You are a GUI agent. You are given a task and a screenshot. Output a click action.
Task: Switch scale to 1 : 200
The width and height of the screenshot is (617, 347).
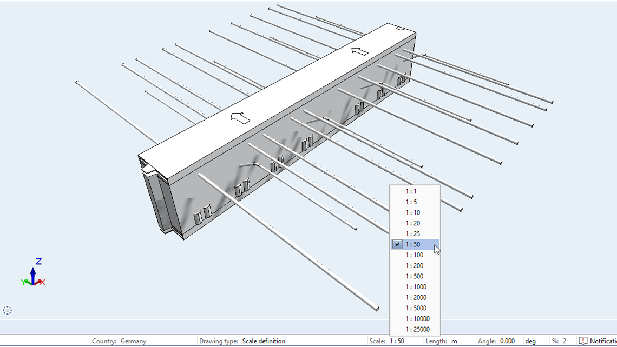(415, 266)
